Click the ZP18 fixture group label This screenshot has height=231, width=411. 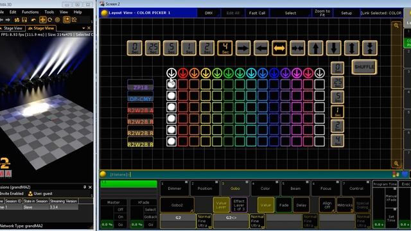tap(140, 85)
